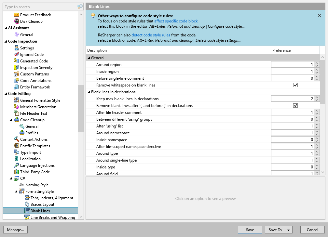
Task: Open the Save To dropdown arrow
Action: (x=288, y=230)
